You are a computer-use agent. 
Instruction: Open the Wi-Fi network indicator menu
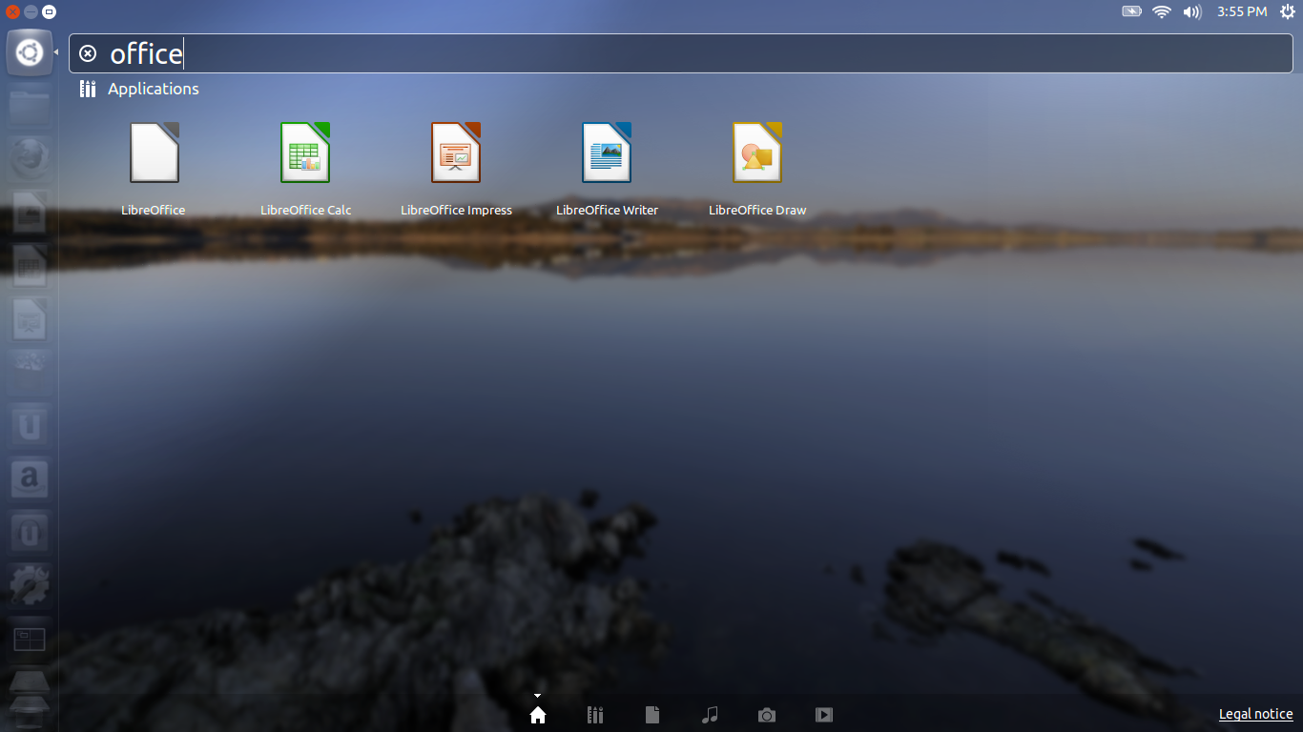[1162, 11]
